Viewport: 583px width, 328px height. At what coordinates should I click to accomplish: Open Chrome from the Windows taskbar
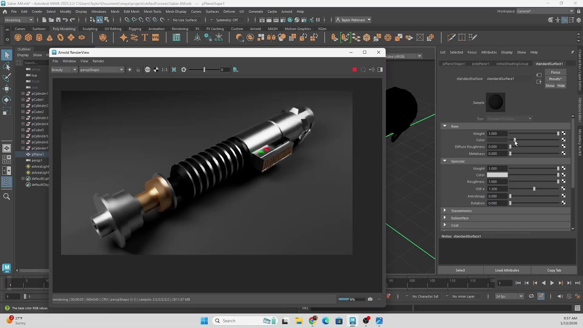click(x=312, y=321)
